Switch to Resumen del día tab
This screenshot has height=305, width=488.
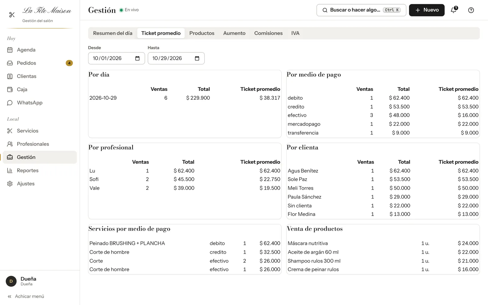pos(113,33)
